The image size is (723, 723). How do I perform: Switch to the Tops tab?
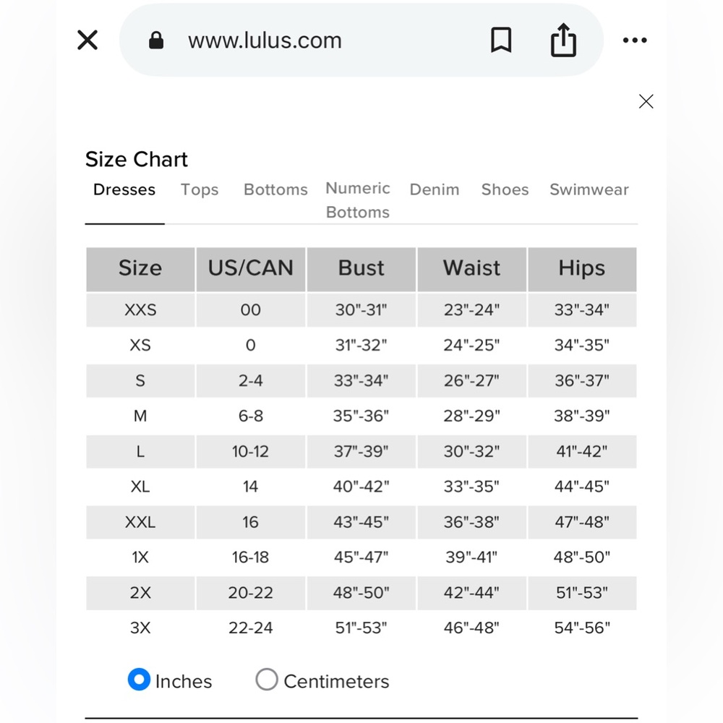[x=200, y=189]
